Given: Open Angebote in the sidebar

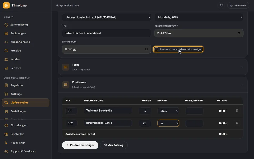Looking at the screenshot, I should point(26,85).
